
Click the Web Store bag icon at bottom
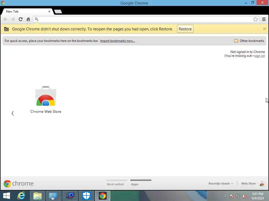tap(262, 183)
